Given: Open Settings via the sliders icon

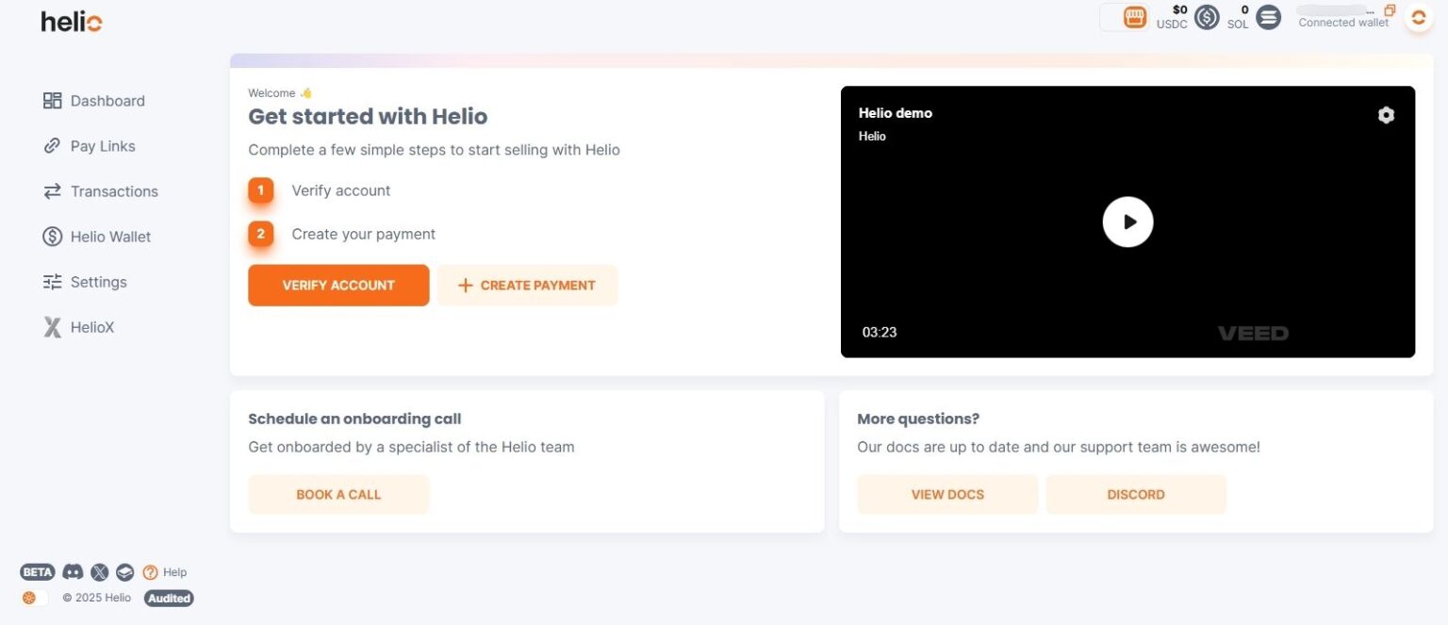Looking at the screenshot, I should pos(53,282).
